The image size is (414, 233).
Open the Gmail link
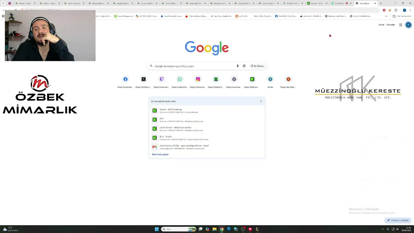(x=381, y=25)
